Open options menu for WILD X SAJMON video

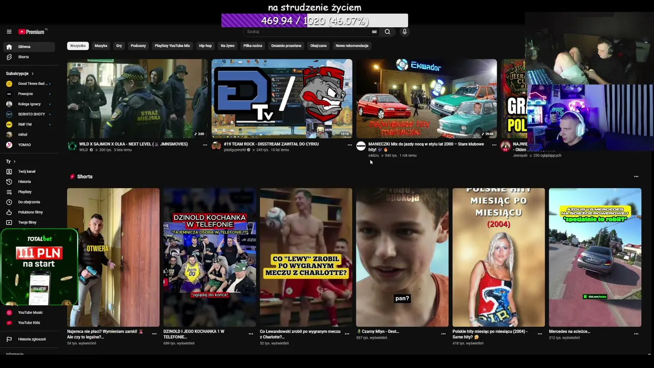[x=205, y=145]
